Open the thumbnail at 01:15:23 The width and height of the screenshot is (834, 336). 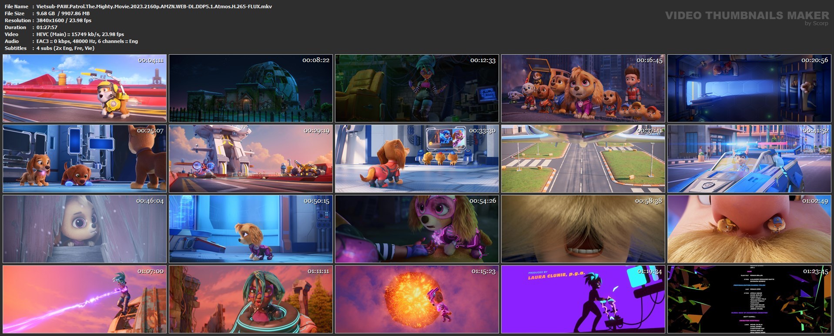point(417,300)
